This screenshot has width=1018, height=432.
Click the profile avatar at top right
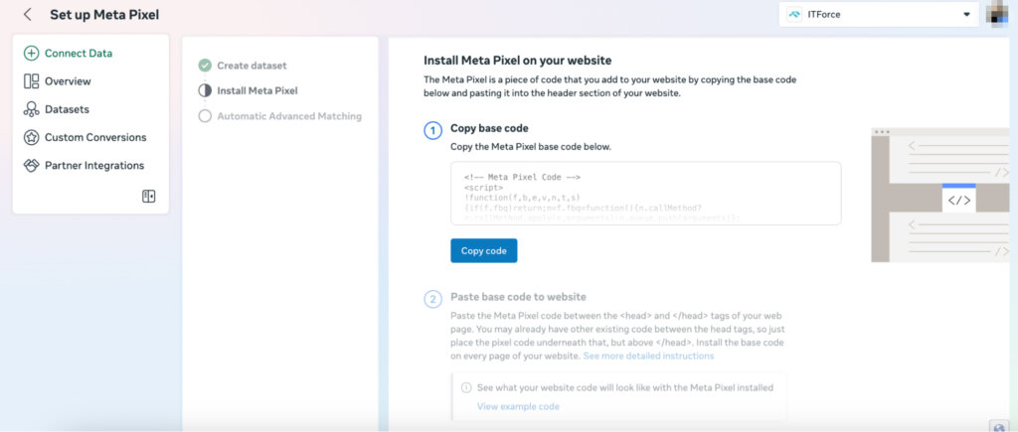click(x=999, y=14)
